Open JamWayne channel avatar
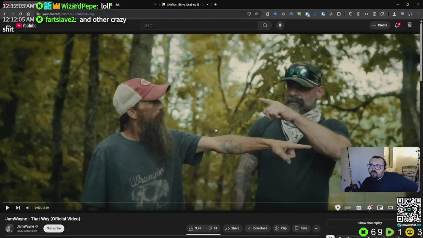The image size is (423, 238). pyautogui.click(x=10, y=228)
